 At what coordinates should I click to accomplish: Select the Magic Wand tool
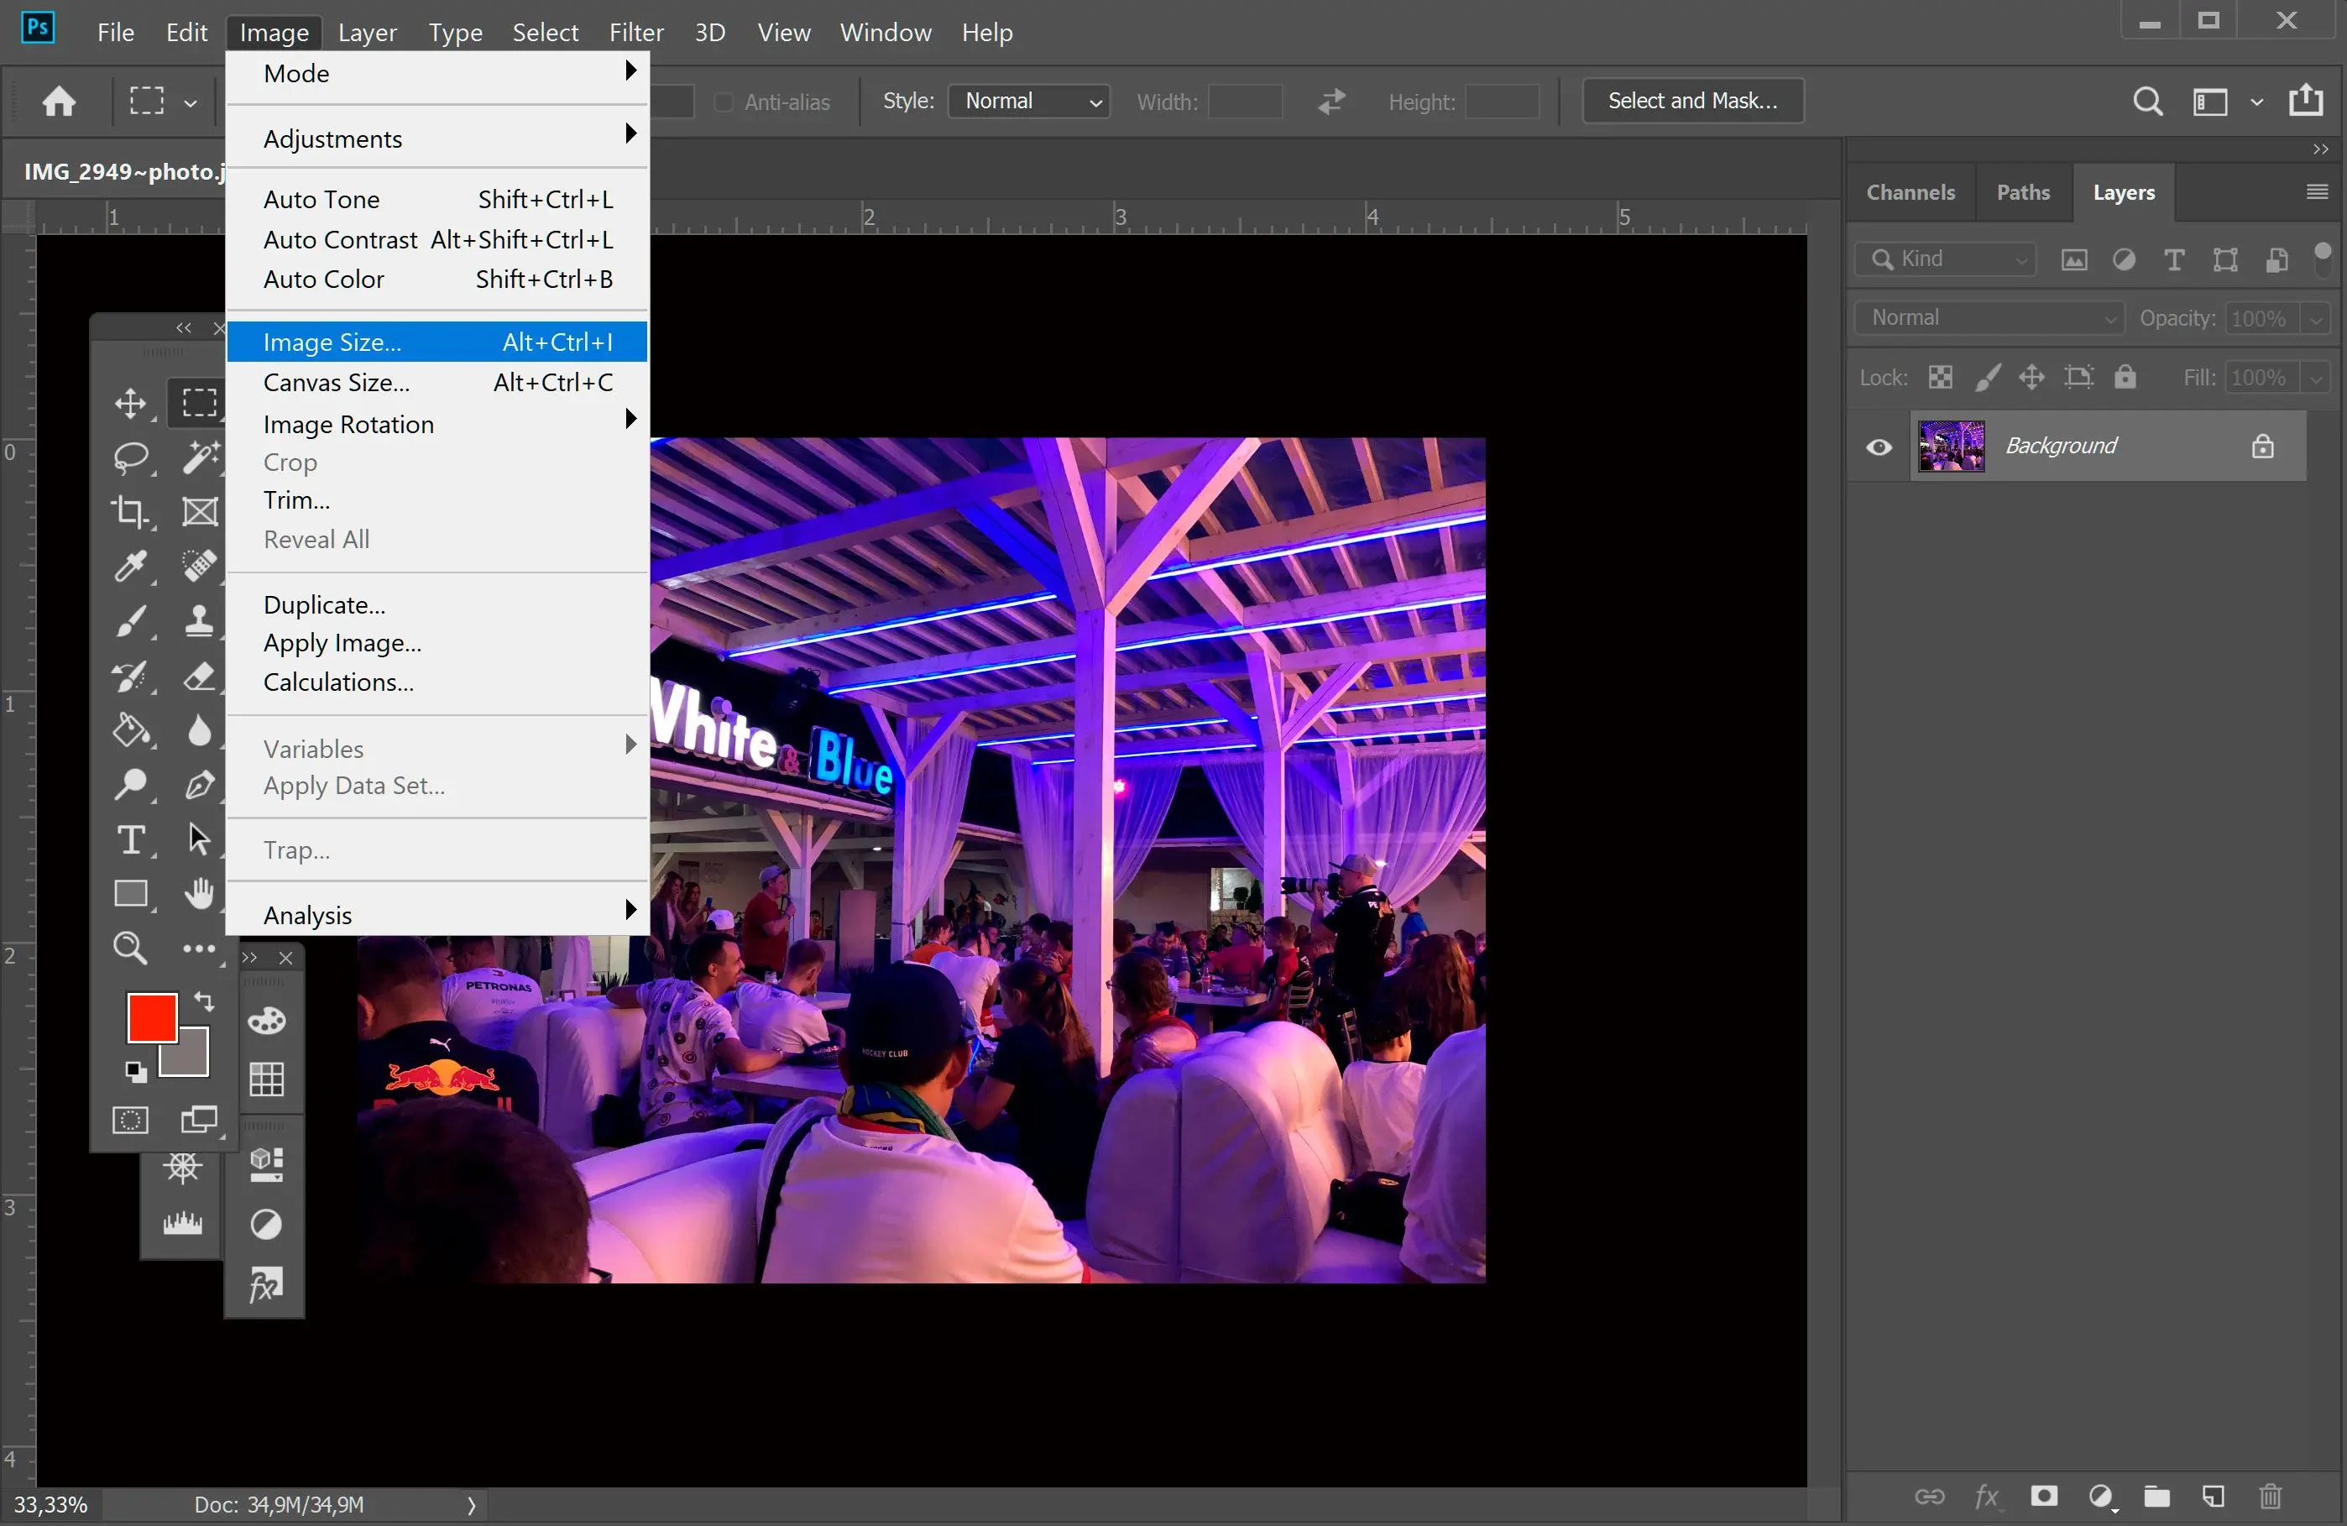pyautogui.click(x=198, y=457)
